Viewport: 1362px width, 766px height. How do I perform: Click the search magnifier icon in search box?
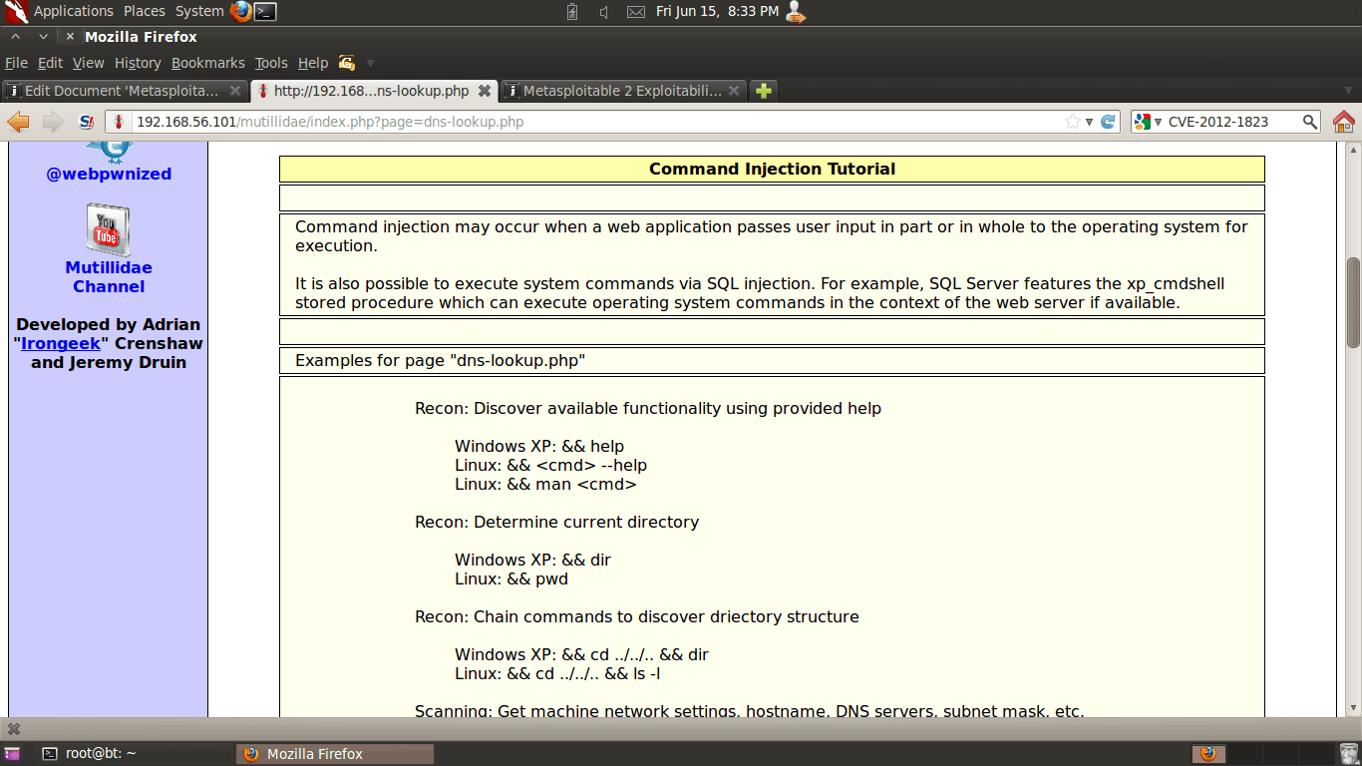(x=1310, y=122)
